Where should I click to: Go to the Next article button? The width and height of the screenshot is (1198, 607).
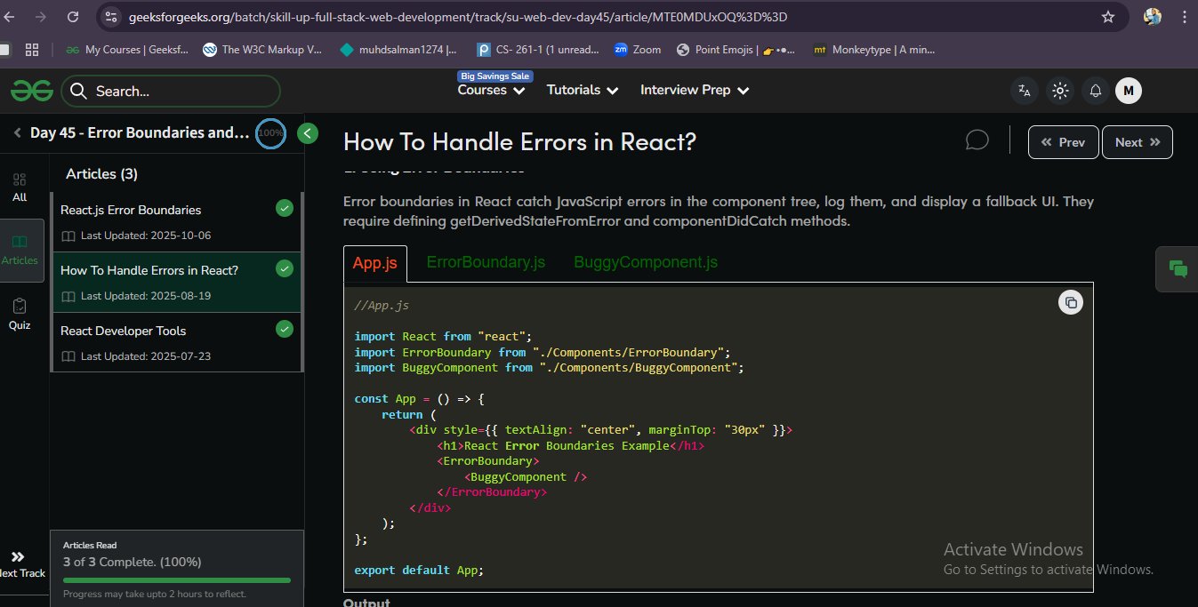click(x=1137, y=142)
